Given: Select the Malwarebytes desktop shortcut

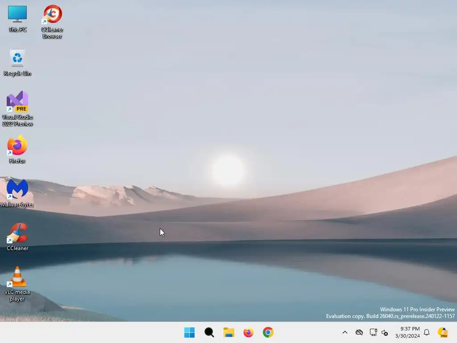Looking at the screenshot, I should [x=17, y=193].
